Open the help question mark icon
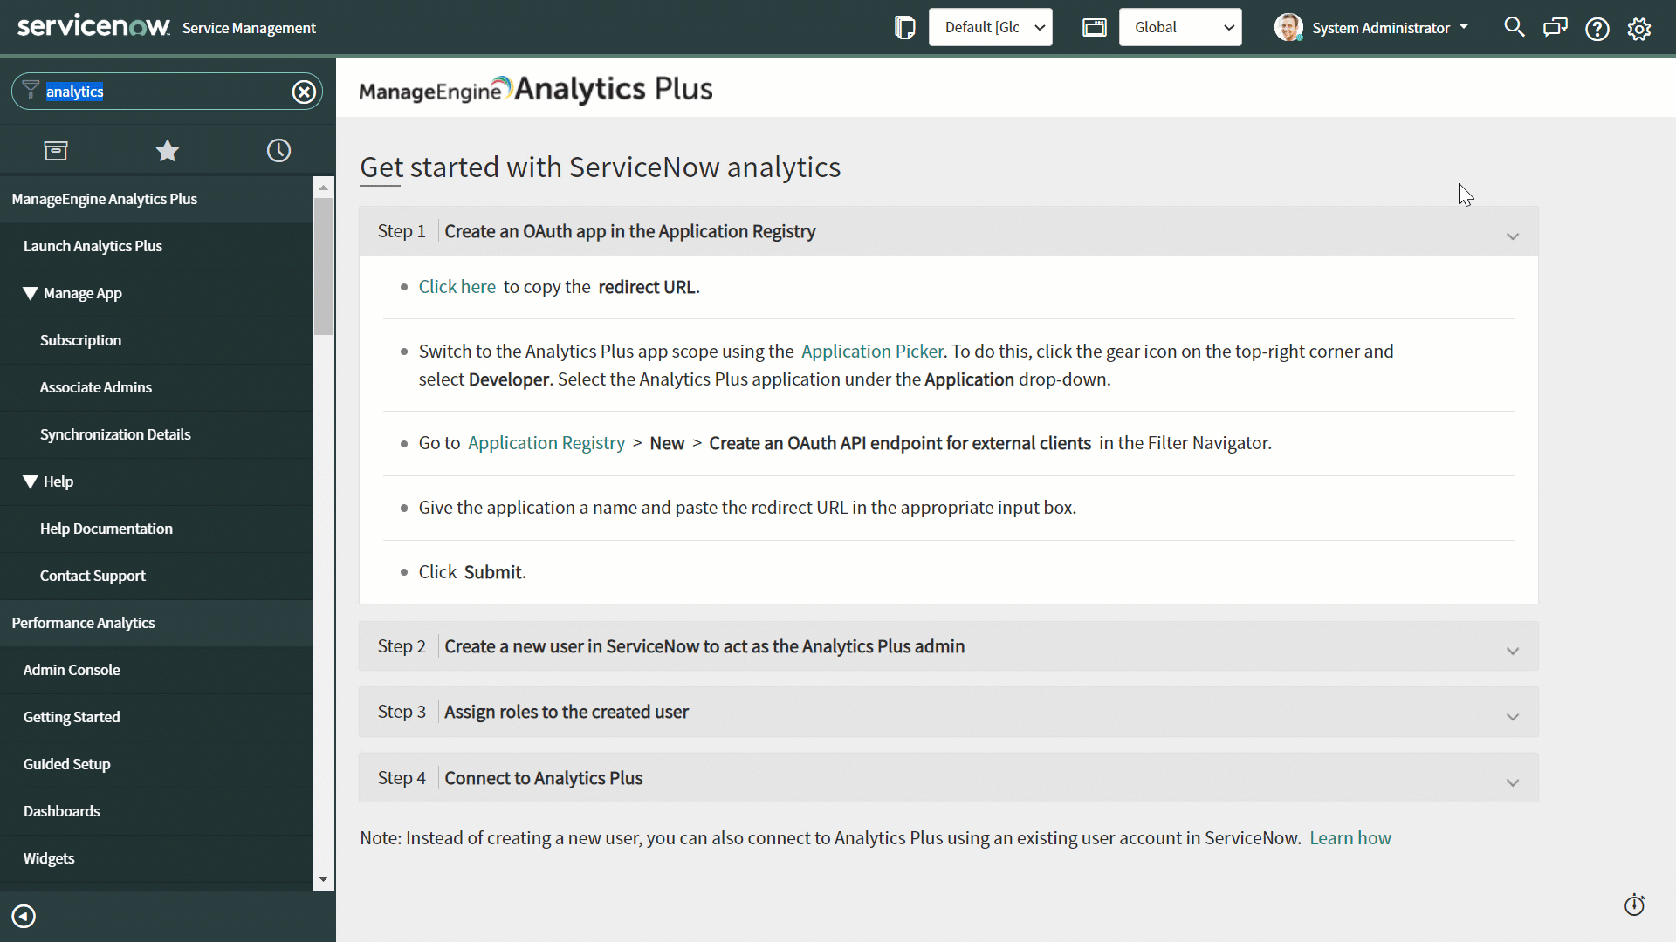This screenshot has height=942, width=1676. (1597, 29)
